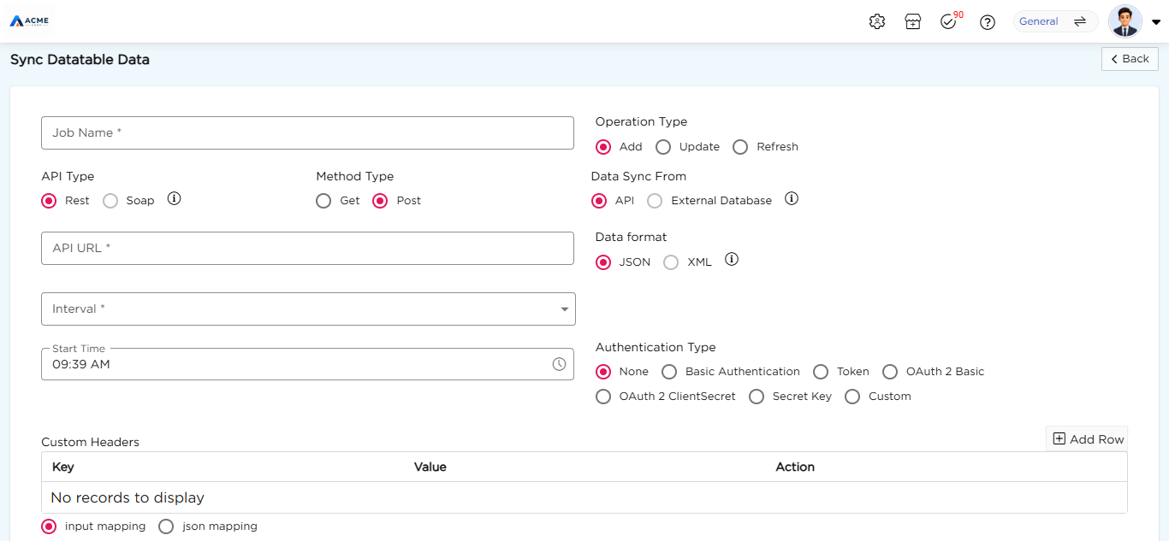
Task: Click the Value column header
Action: [x=430, y=467]
